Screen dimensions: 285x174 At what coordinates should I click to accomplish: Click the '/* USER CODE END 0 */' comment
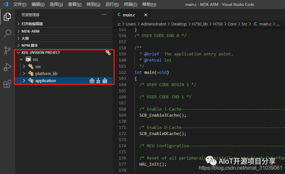coord(160,36)
